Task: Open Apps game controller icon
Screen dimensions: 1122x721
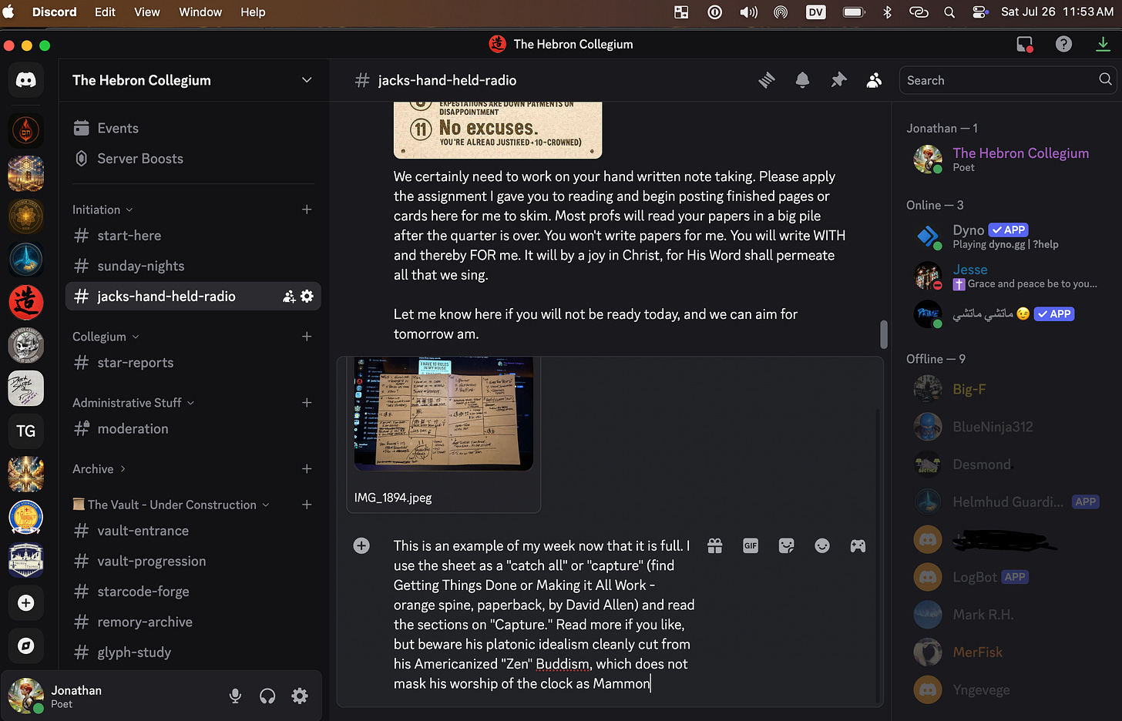Action: tap(858, 545)
